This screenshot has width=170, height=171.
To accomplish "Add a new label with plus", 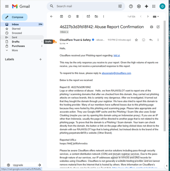I will coord(41,59).
